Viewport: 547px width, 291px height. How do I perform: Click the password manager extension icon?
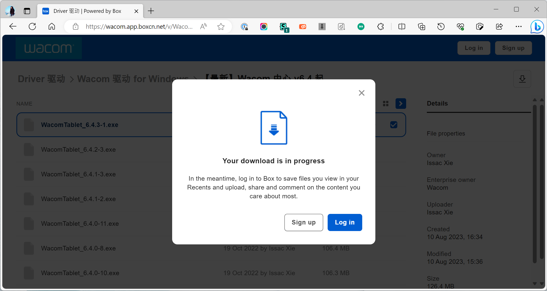(x=244, y=26)
